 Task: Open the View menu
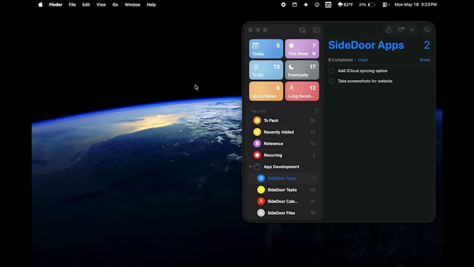(x=101, y=5)
